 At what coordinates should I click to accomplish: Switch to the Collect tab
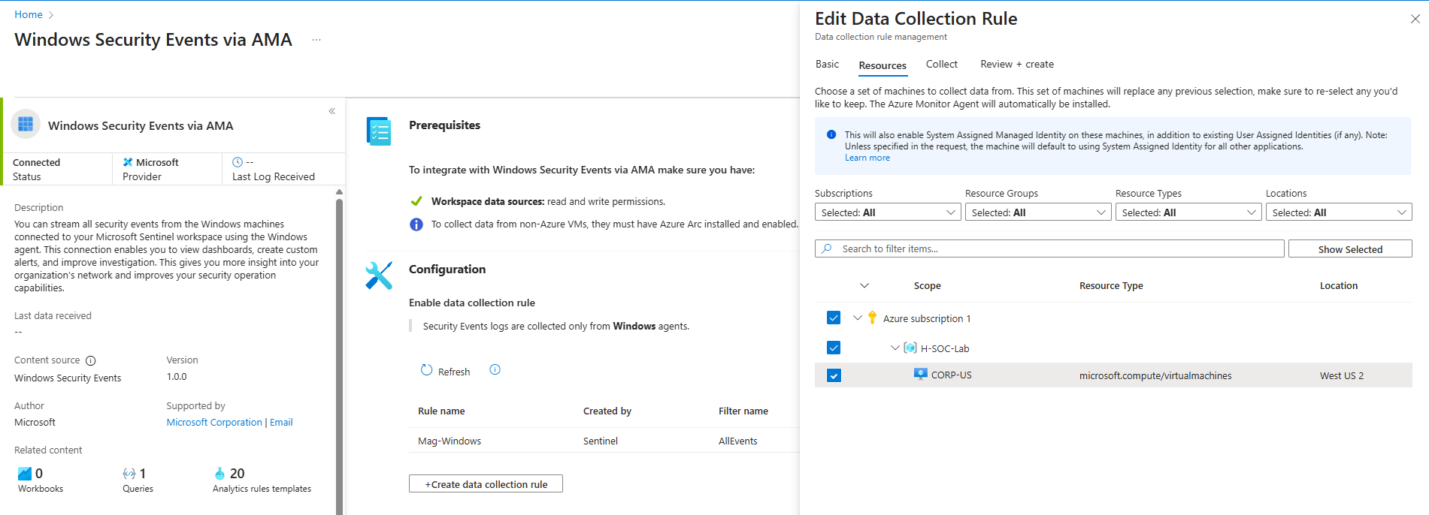(941, 65)
